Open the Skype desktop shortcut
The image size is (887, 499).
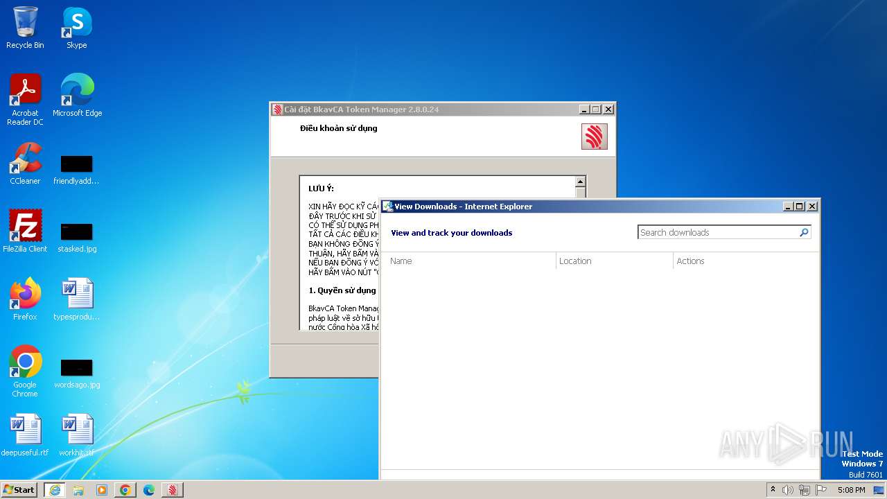pyautogui.click(x=77, y=28)
